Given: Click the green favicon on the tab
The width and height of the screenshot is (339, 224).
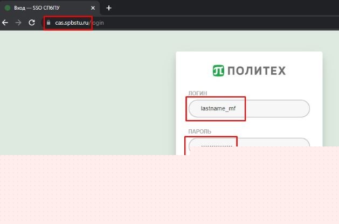Looking at the screenshot, I should (x=8, y=8).
